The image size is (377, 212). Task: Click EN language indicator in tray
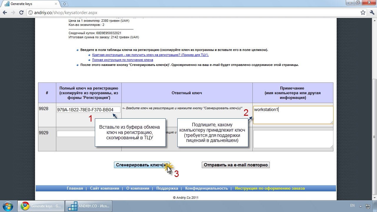tap(352, 206)
